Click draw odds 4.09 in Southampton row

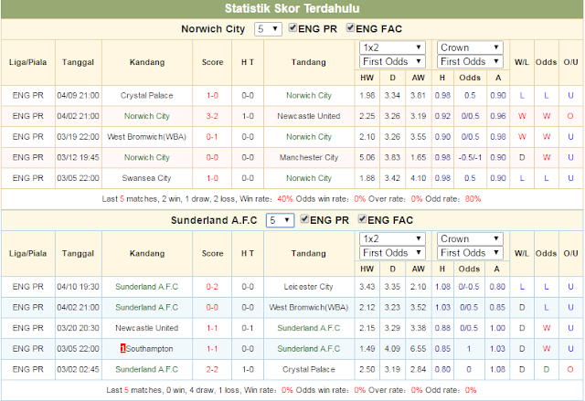pyautogui.click(x=392, y=349)
